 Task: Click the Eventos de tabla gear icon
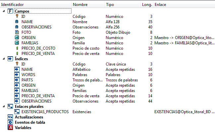click(x=10, y=122)
